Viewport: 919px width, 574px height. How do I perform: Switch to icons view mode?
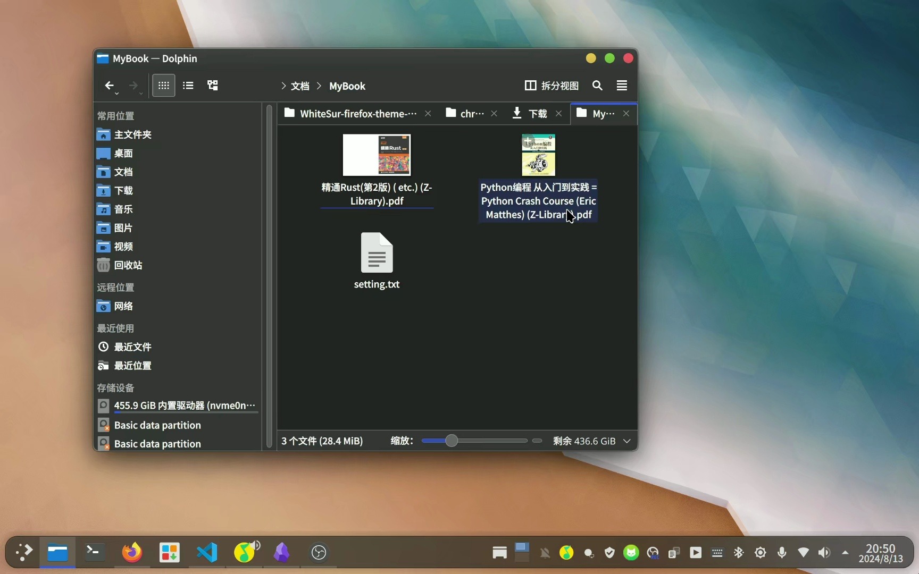pos(164,86)
